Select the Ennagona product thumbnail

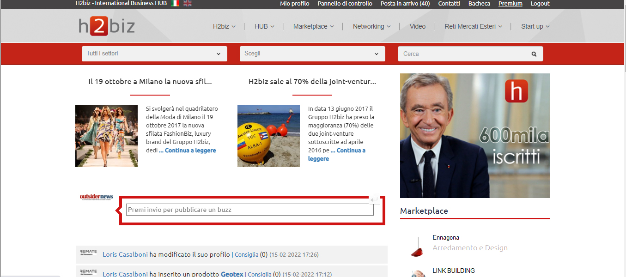point(416,247)
